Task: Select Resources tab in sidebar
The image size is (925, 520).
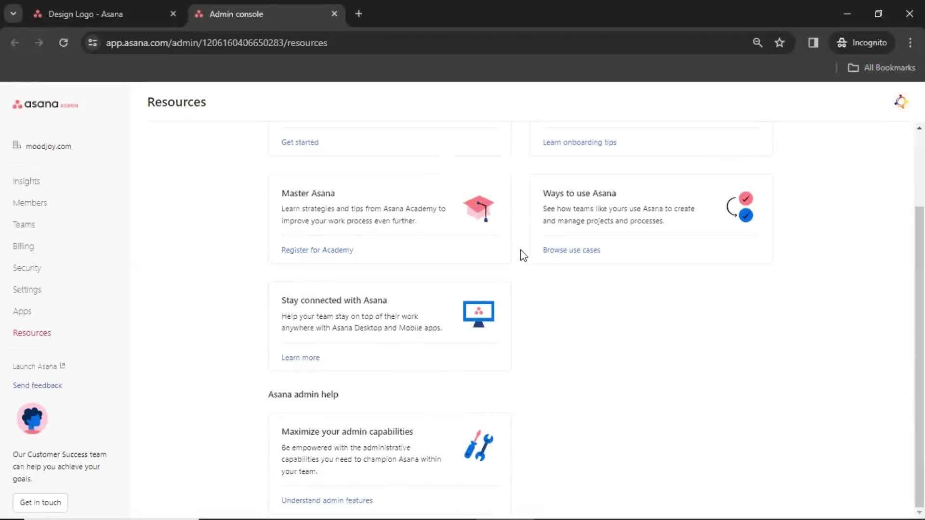Action: click(32, 333)
